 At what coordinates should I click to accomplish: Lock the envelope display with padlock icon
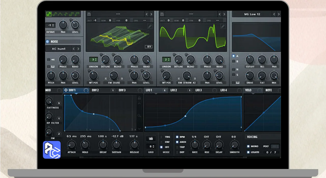(x=139, y=98)
